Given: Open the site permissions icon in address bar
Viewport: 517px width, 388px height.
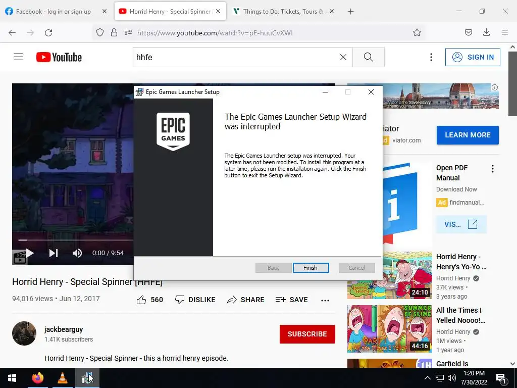Looking at the screenshot, I should coord(128,32).
